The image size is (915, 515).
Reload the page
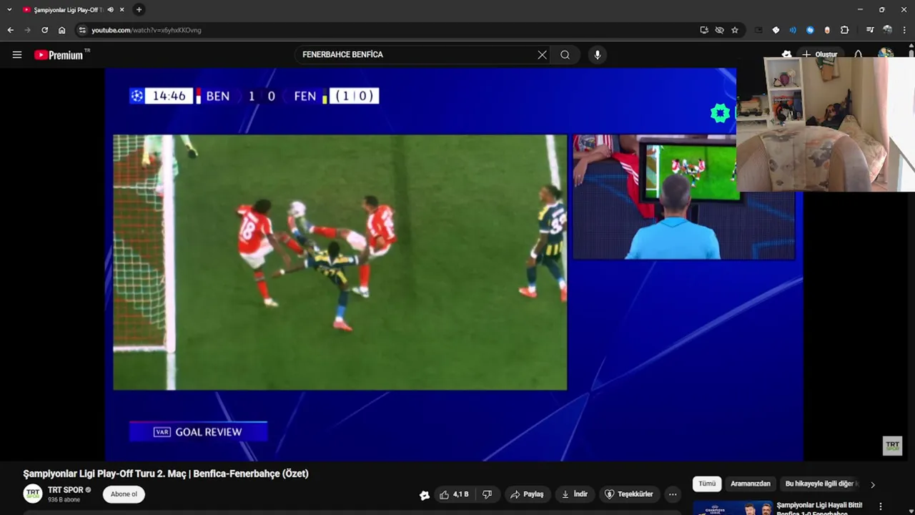44,30
